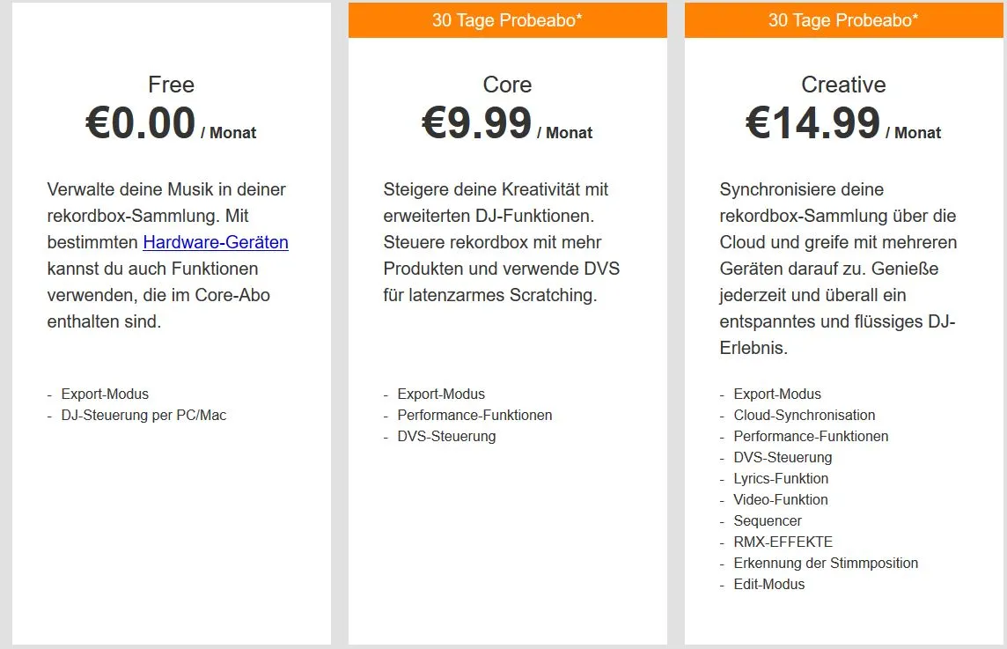Click the €14.99 price label
This screenshot has height=649, width=1007.
point(811,123)
